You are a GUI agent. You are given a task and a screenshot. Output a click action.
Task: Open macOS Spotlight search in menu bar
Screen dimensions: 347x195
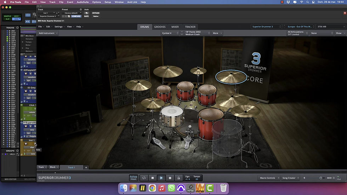tap(308, 2)
